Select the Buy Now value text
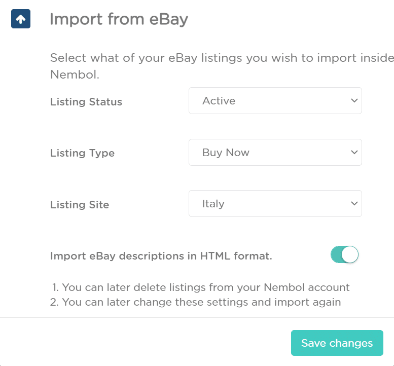The height and width of the screenshot is (366, 394). pos(226,153)
